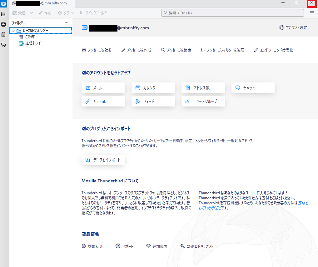
Task: Open the Chat space in the sidebar
Action: (x=3, y=45)
